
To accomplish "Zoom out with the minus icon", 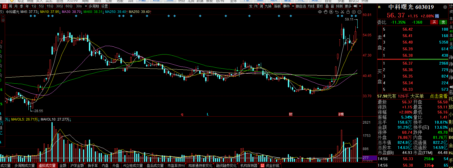I will 359,12.
